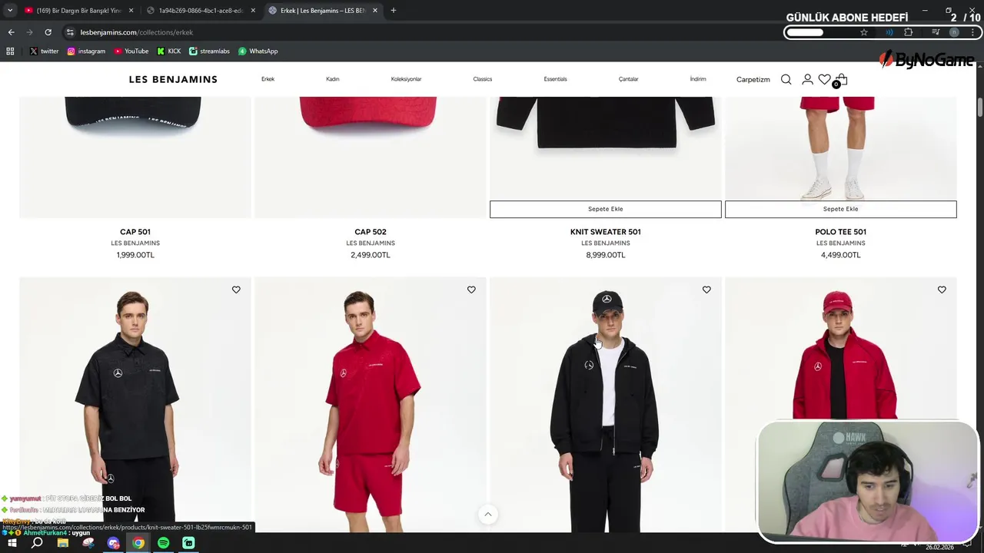Open Chrome extensions puzzle icon
The width and height of the screenshot is (984, 553).
pyautogui.click(x=909, y=32)
